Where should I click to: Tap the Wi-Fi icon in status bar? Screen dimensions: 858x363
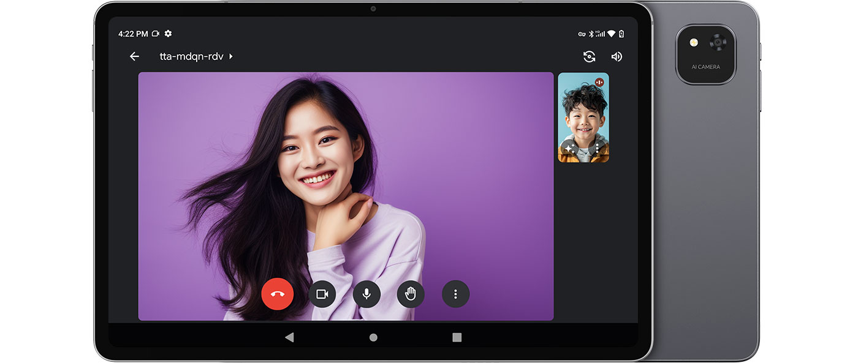click(611, 34)
